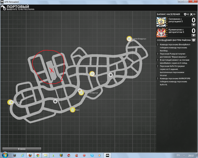Select the Бритни Бладроуз contact marker
This screenshot has height=158, width=198.
point(129,39)
